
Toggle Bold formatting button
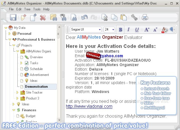tap(121, 30)
